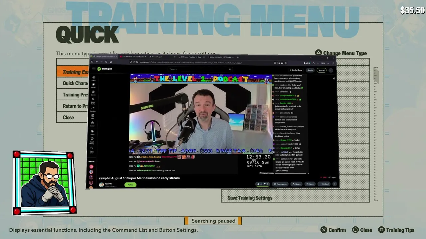Open Rumble hamburger menu icon
This screenshot has width=426, height=239.
coord(94,69)
